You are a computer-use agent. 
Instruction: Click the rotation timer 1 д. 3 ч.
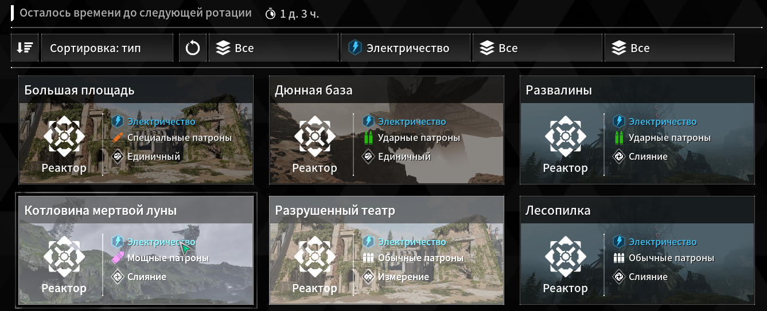coord(293,14)
